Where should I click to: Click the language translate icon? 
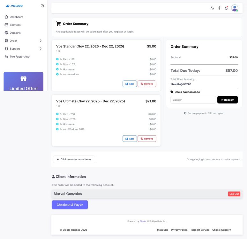point(212,8)
